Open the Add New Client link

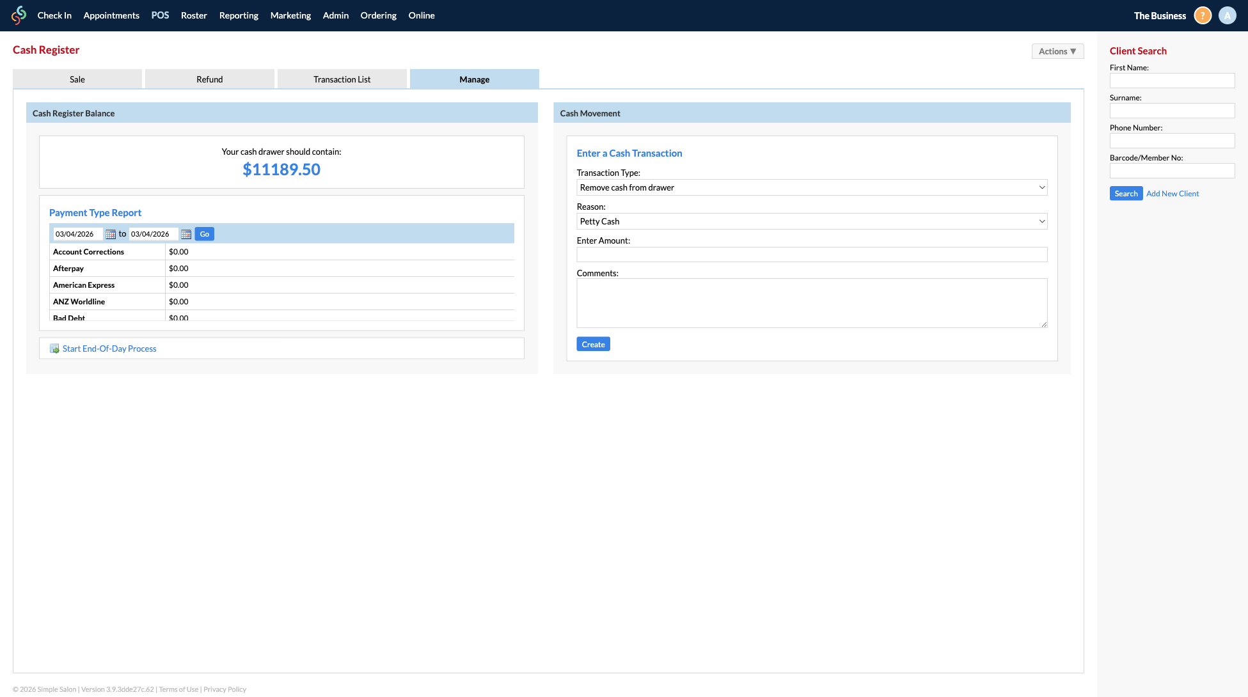pyautogui.click(x=1172, y=193)
